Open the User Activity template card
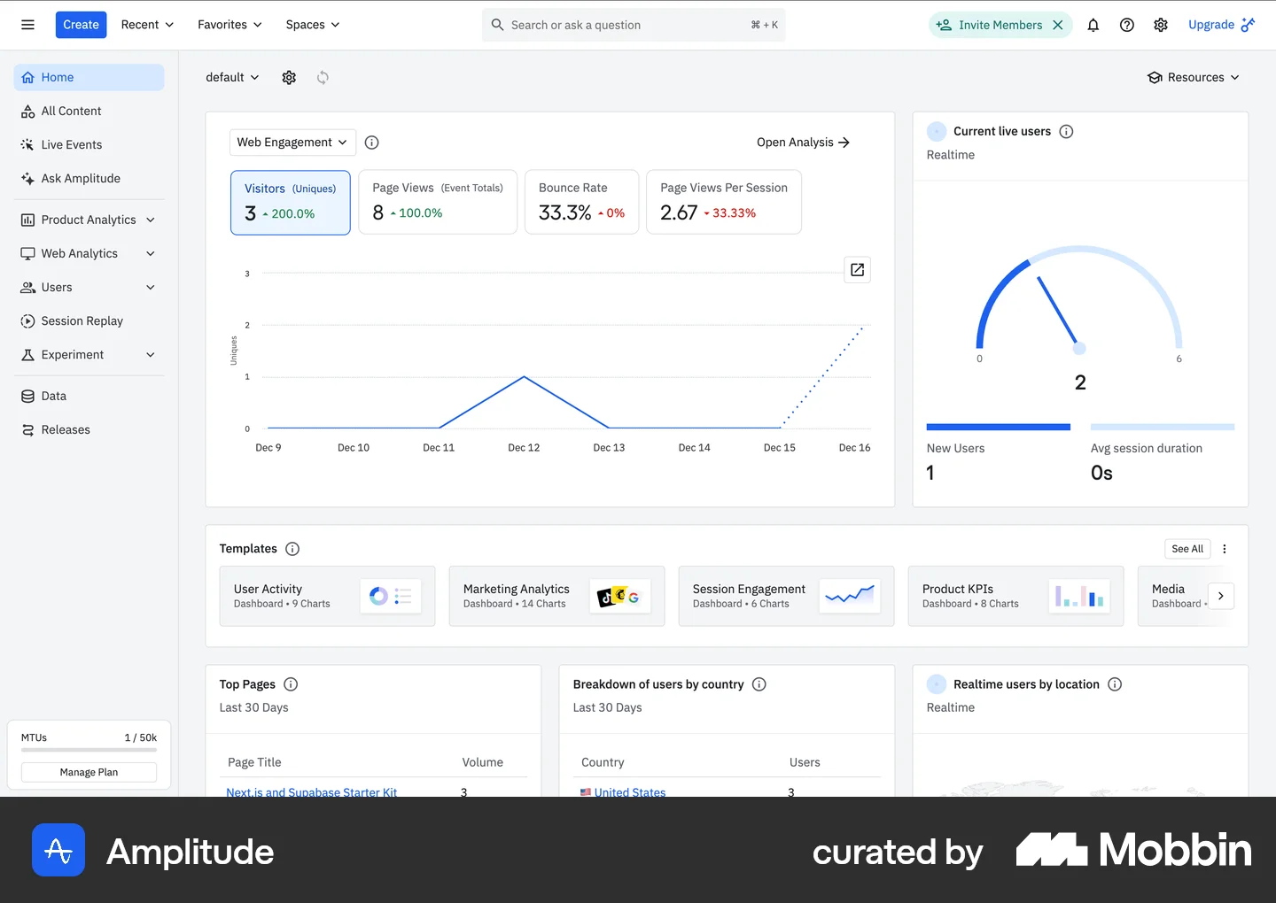Screen dimensions: 1276x903 click(x=327, y=597)
